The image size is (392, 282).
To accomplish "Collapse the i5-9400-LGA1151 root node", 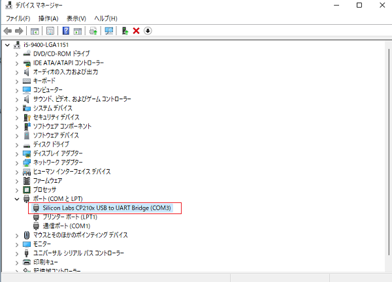I will pyautogui.click(x=7, y=44).
